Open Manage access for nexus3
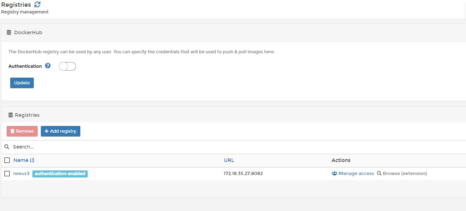The image size is (466, 211). pos(356,174)
